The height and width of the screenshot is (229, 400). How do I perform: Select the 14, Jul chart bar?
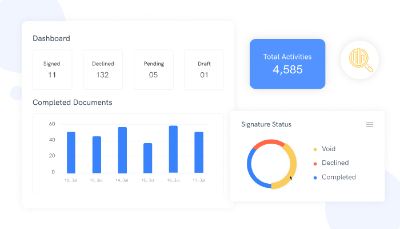(x=122, y=150)
